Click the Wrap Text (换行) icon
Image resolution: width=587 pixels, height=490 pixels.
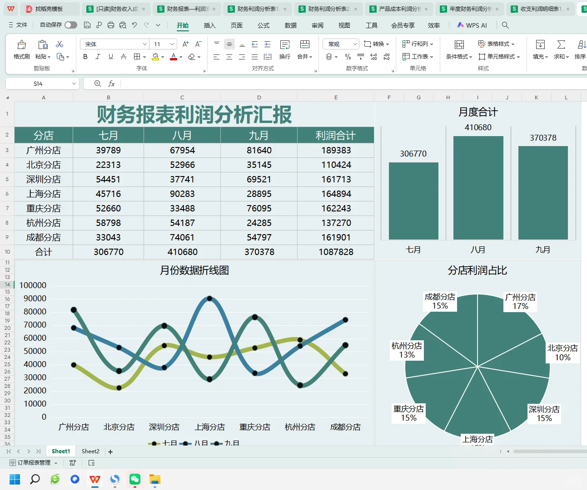pyautogui.click(x=285, y=44)
